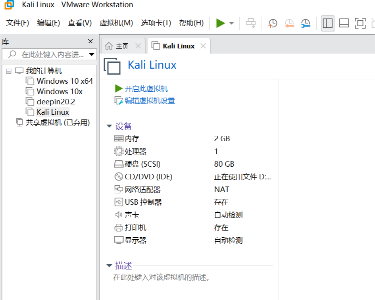Switch to the Kali Linux tab
The image size is (375, 300).
[179, 46]
